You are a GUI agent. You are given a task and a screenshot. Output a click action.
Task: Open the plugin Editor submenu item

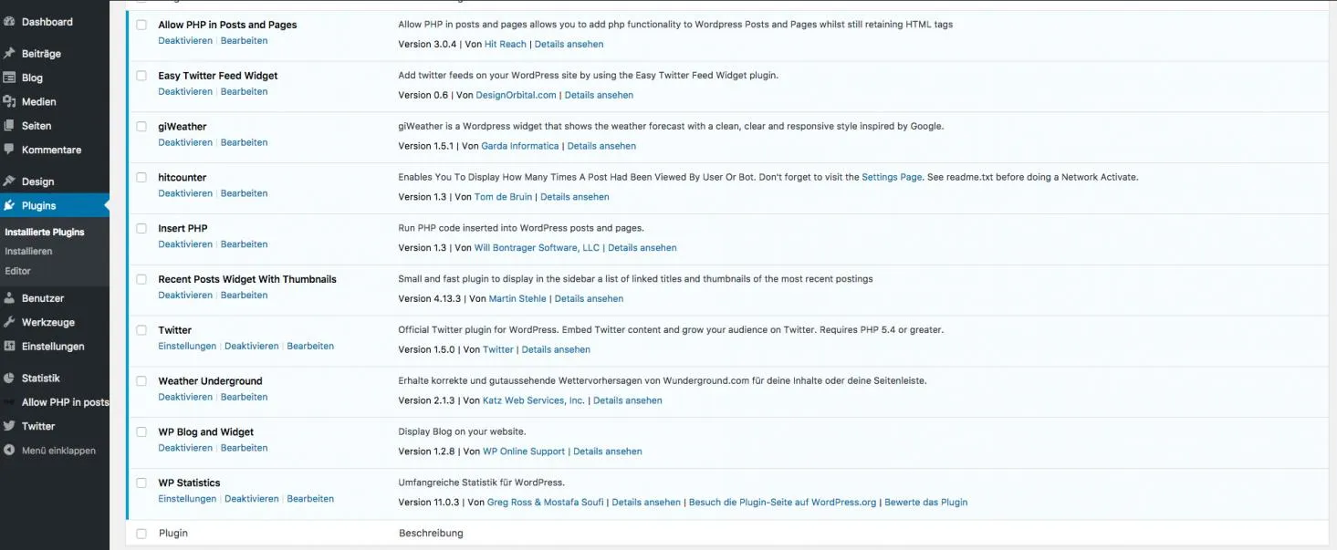17,271
